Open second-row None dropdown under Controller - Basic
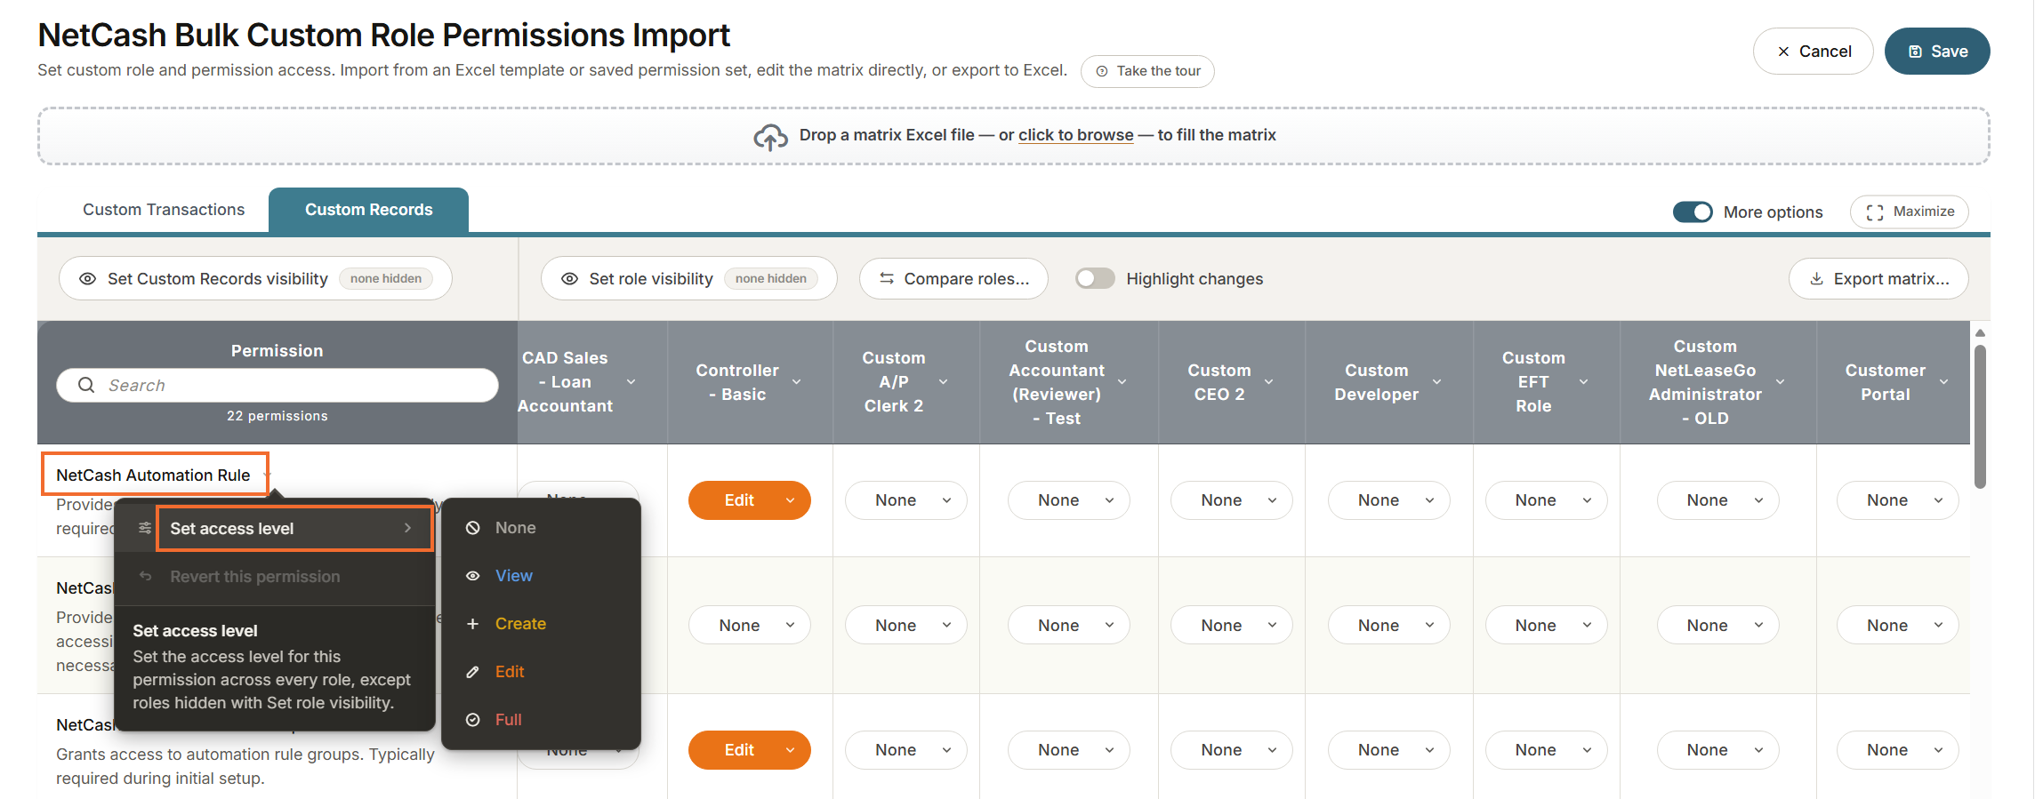 (x=750, y=626)
